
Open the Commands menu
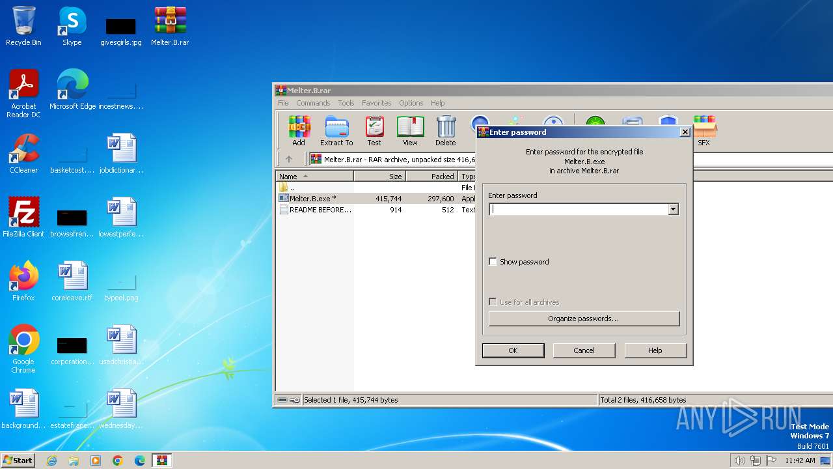coord(313,103)
